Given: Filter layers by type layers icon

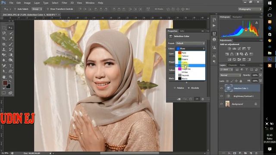Looking at the screenshot, I should 247,70.
